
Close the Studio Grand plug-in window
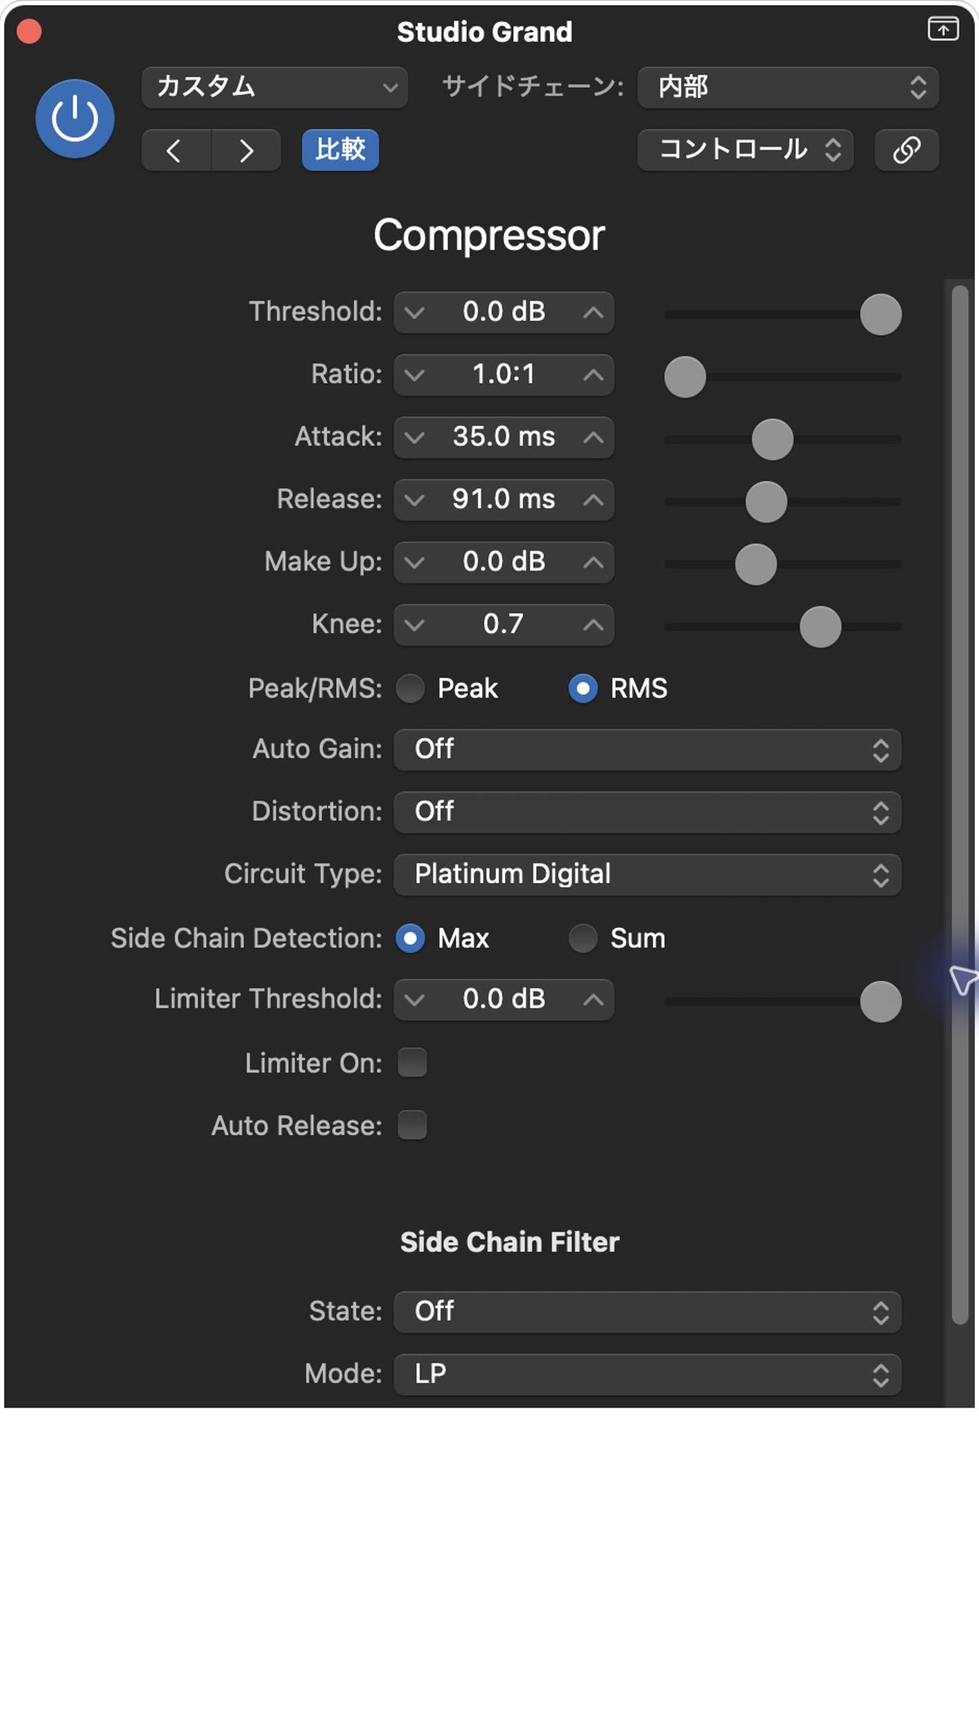point(29,31)
